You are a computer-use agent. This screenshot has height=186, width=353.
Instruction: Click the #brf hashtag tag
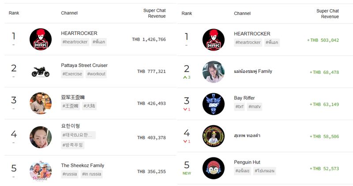(239, 107)
